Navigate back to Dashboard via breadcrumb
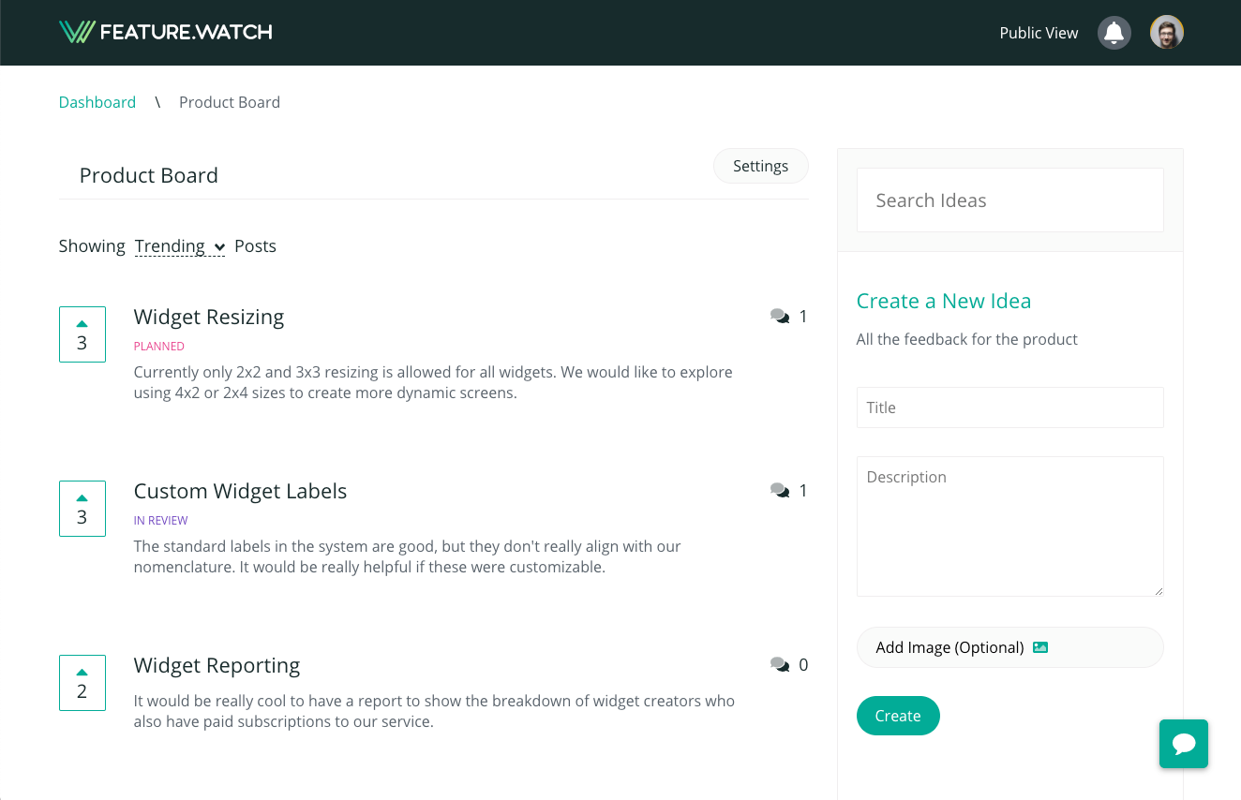This screenshot has width=1241, height=800. (97, 102)
